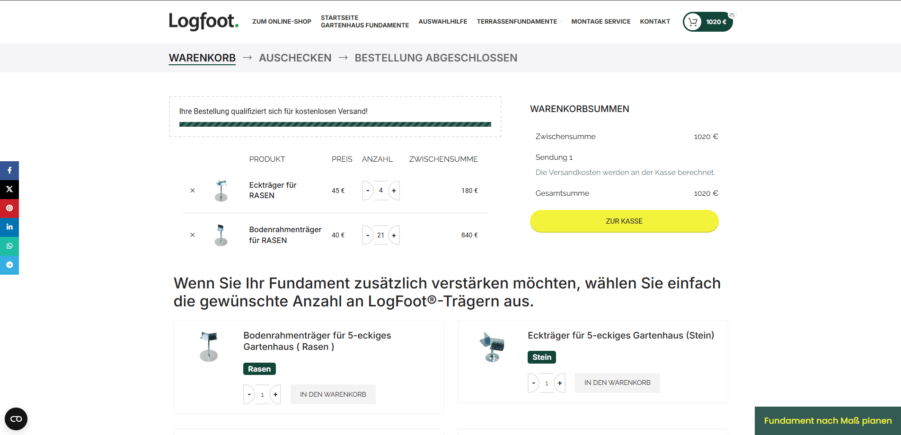Open Fundament nach Maß planen
The height and width of the screenshot is (435, 901).
tap(828, 421)
